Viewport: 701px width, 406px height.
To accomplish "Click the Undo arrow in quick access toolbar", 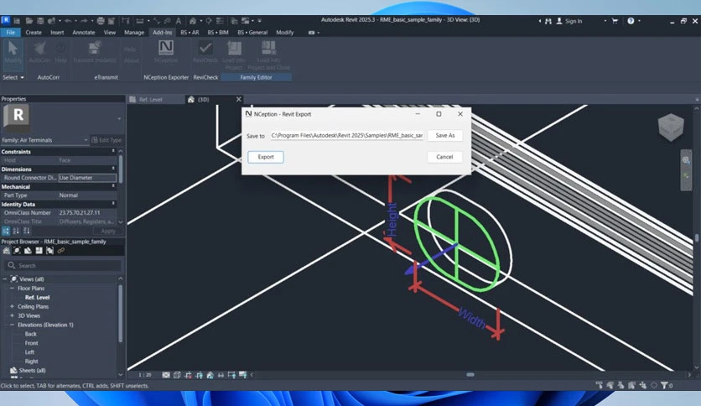I will coord(68,21).
